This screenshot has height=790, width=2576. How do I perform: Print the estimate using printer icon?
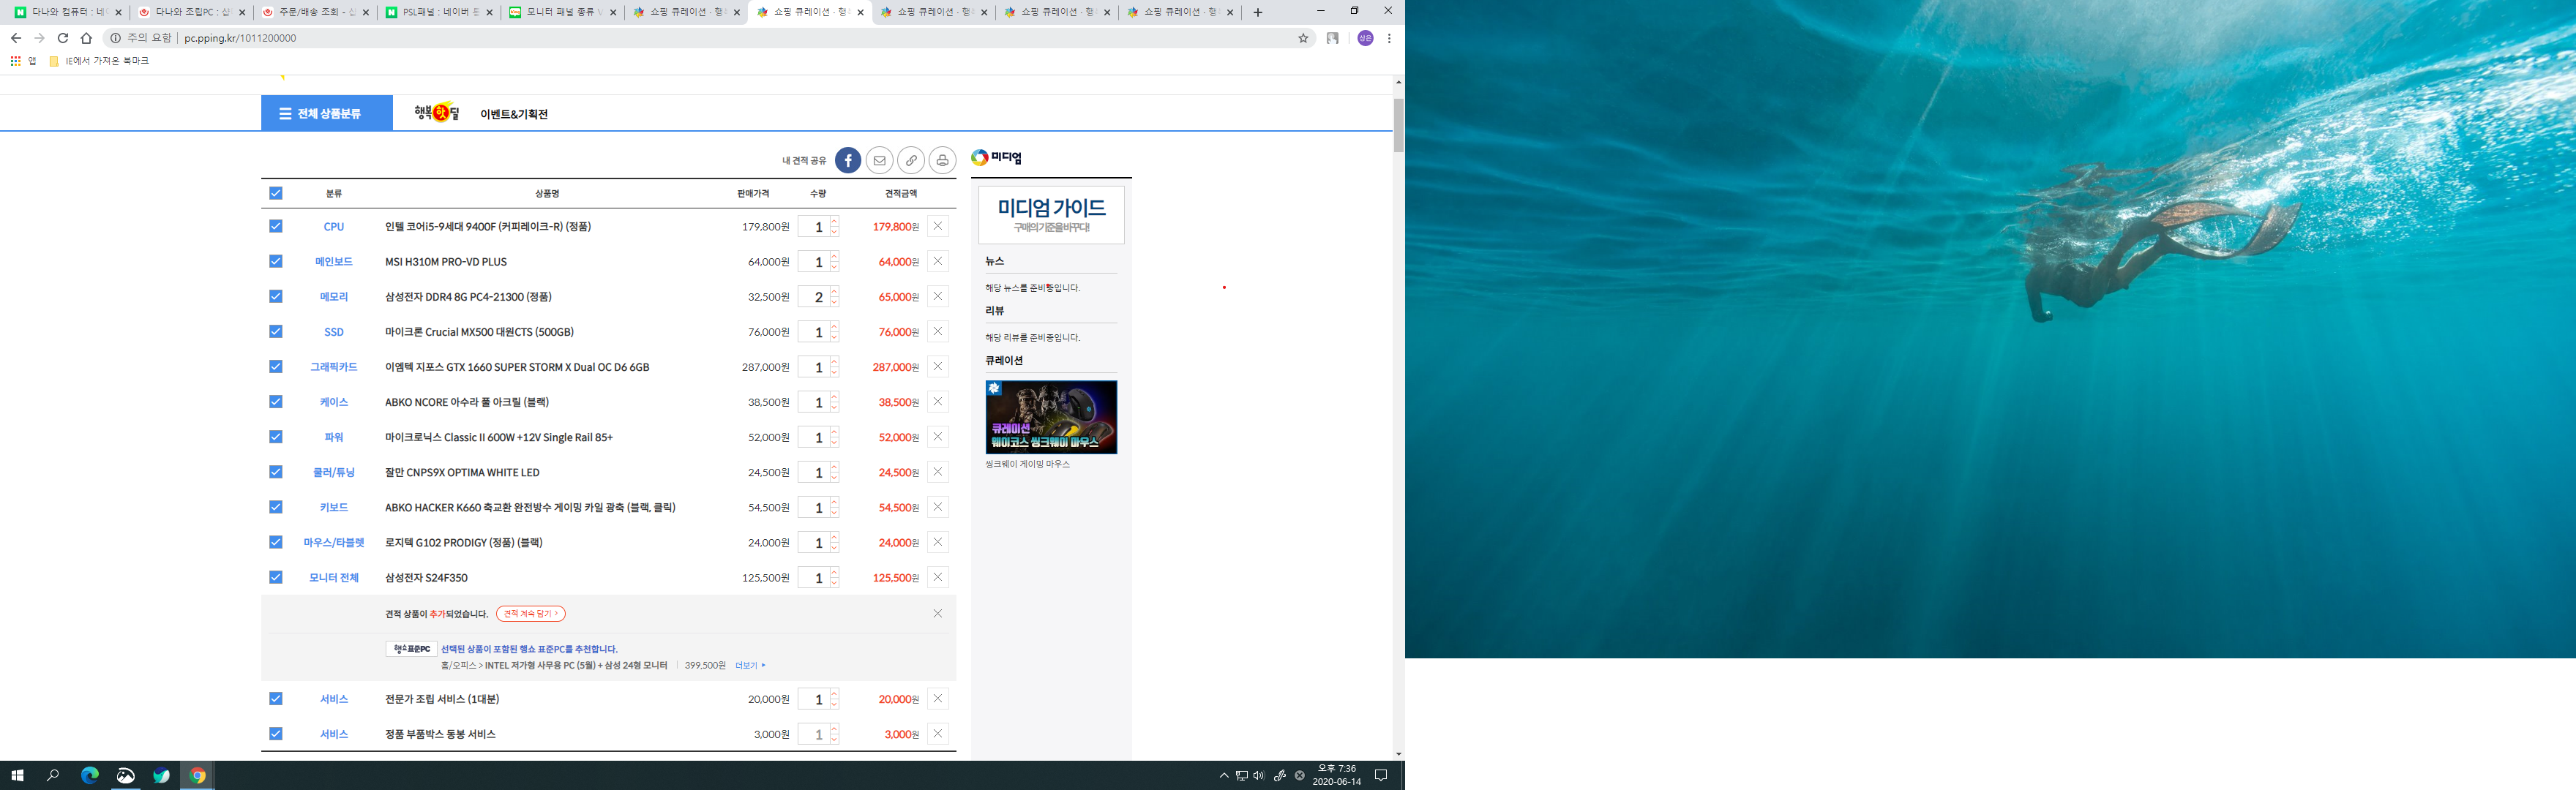942,160
